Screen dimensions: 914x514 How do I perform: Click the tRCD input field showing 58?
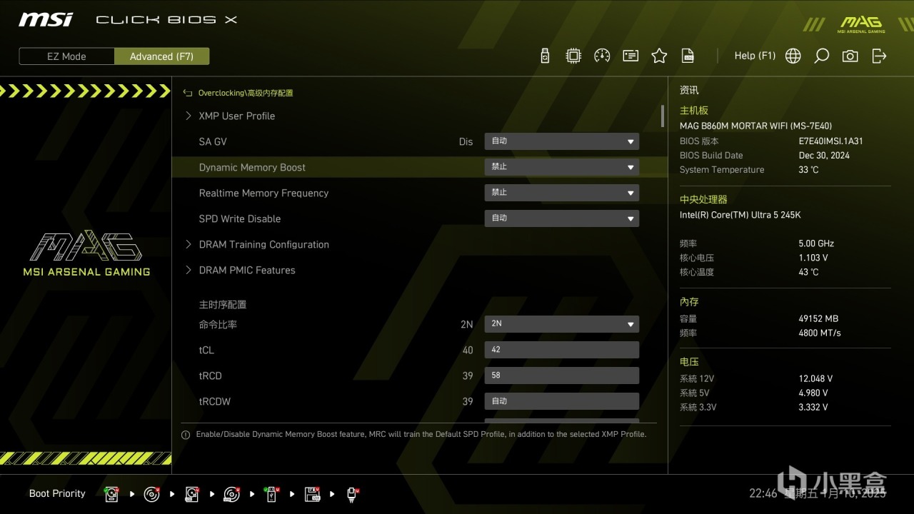(562, 376)
